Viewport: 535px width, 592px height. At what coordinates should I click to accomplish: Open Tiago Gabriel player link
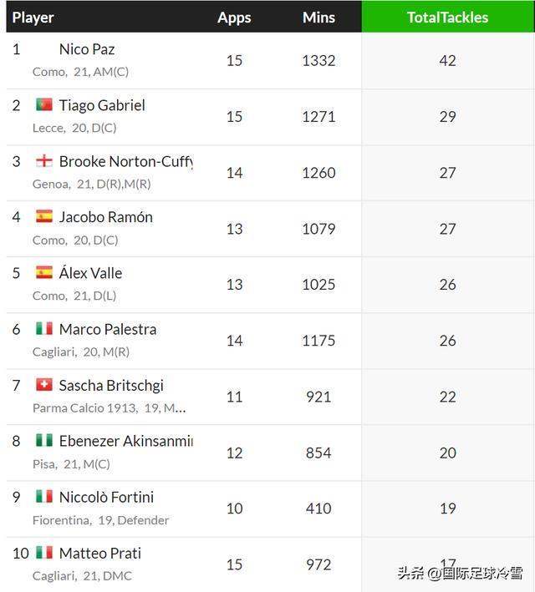click(x=102, y=105)
